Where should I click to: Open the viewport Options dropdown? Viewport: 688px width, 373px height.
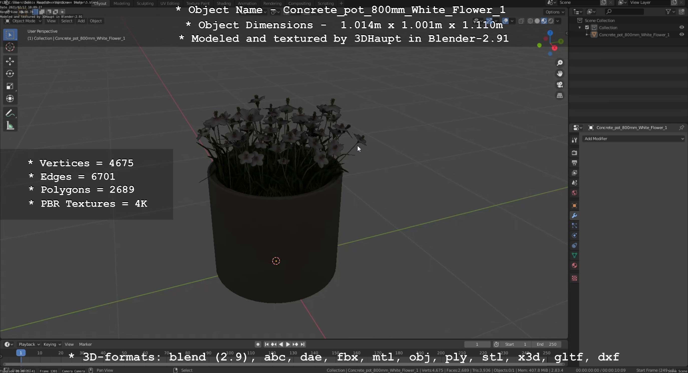(x=555, y=12)
